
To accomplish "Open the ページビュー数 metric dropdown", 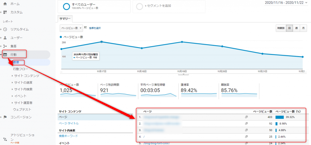I will (71, 28).
